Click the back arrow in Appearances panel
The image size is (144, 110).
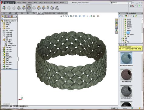120,16
